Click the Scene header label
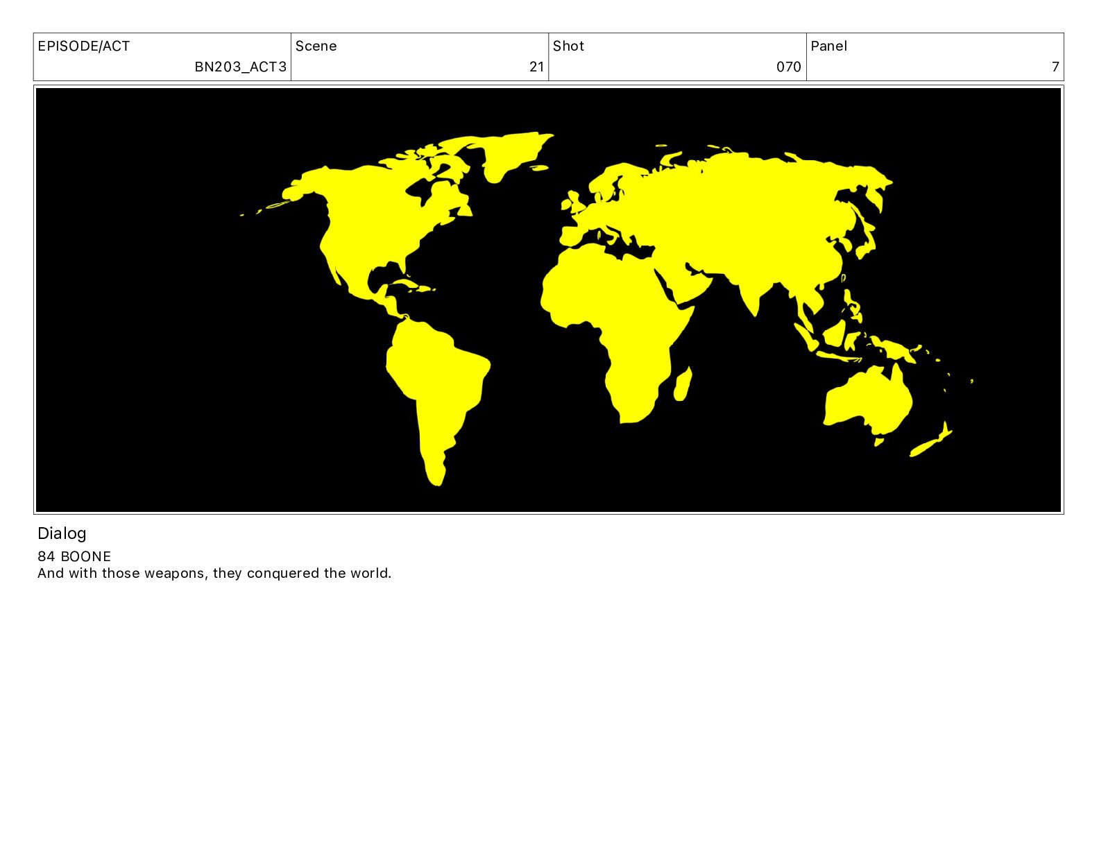Screen dimensions: 1099x849 (x=316, y=46)
